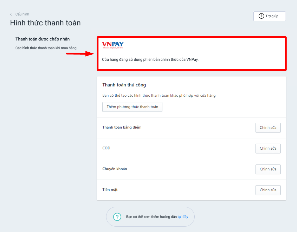Click Chỉnh sửa for Tiền mặt

(268, 190)
